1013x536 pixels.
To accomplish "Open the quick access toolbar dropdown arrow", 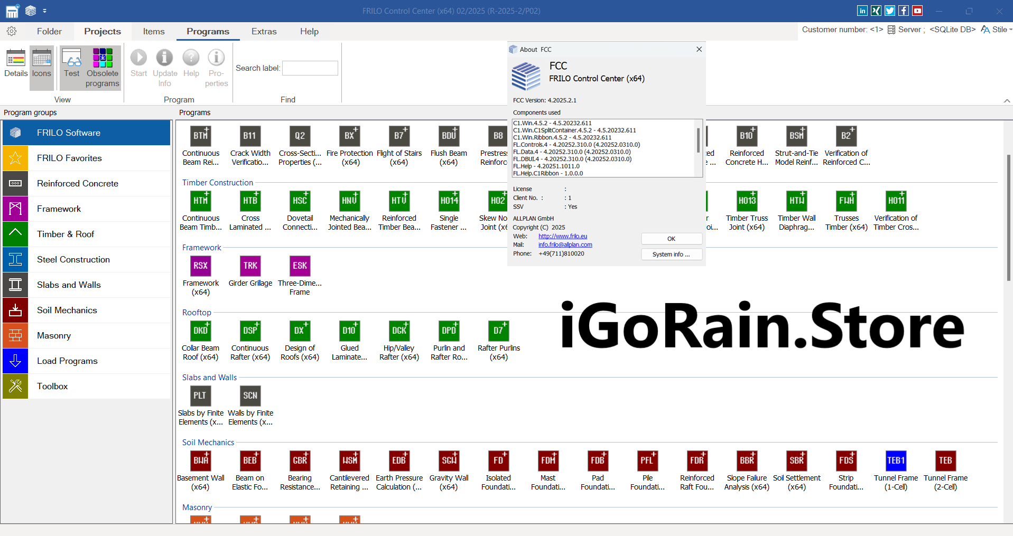I will pyautogui.click(x=45, y=11).
